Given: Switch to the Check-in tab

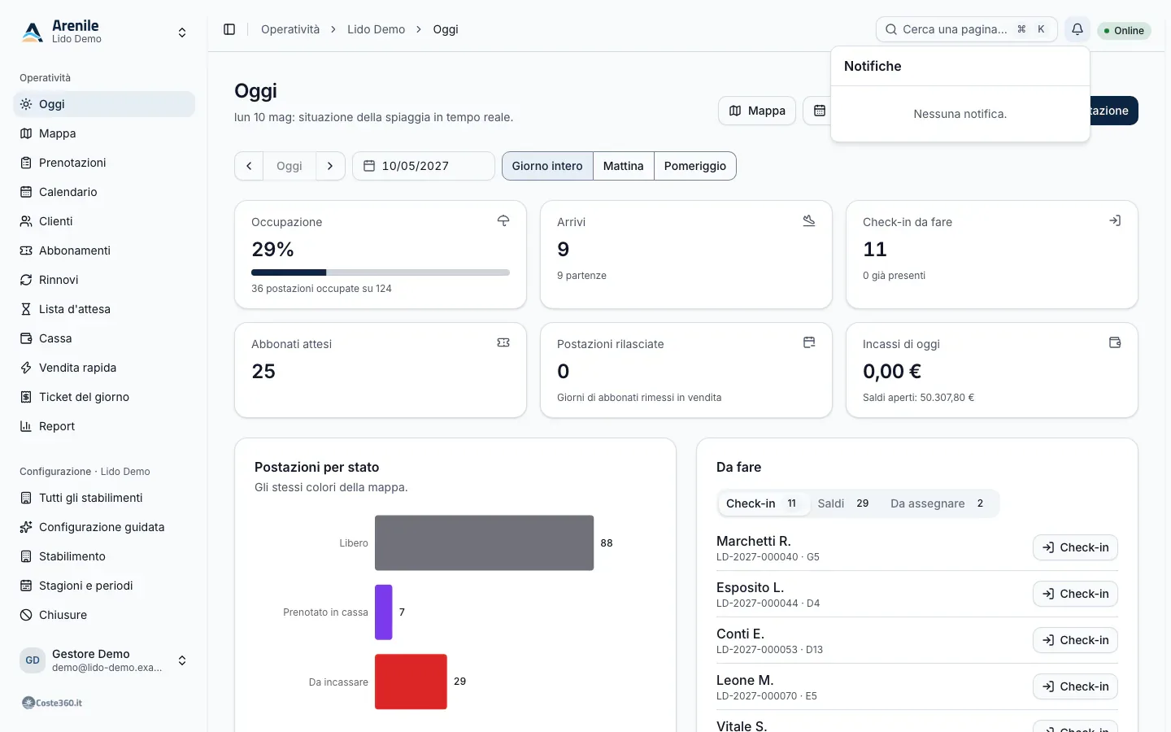Looking at the screenshot, I should pos(762,503).
